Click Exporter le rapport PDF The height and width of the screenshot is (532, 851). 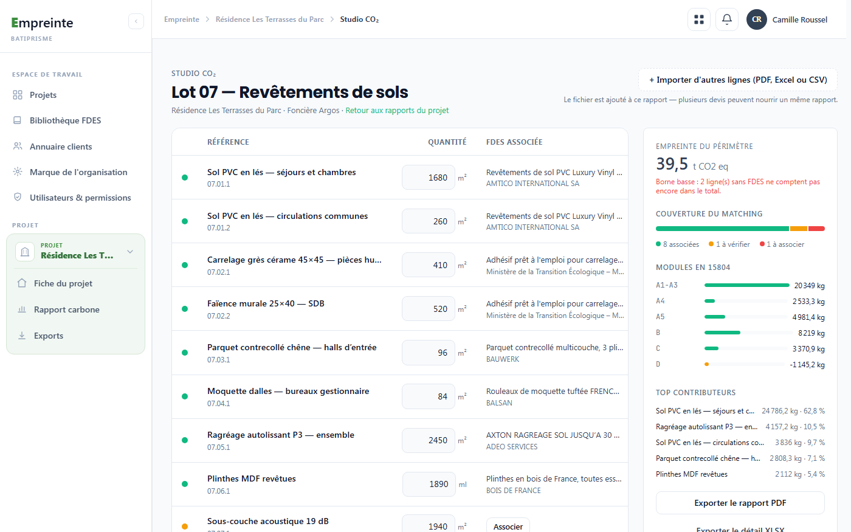coord(740,503)
